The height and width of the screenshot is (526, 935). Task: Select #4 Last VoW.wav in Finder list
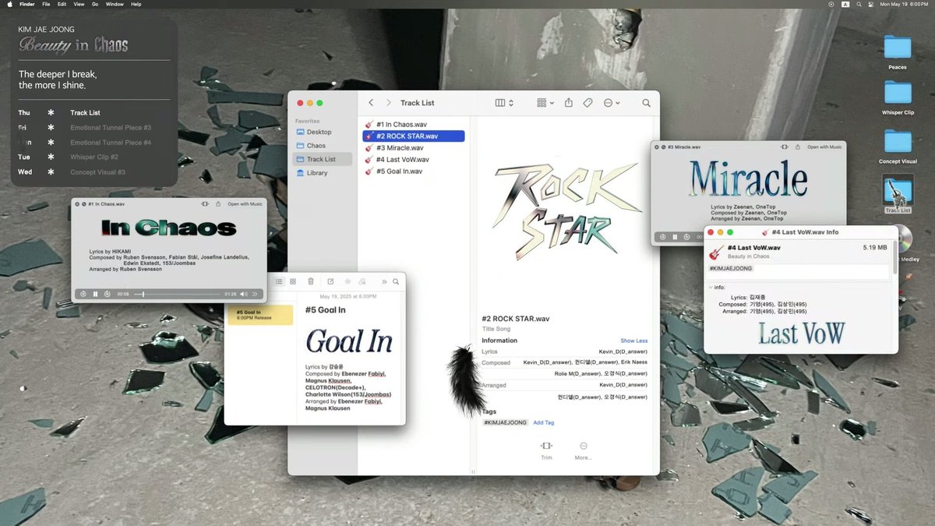click(414, 160)
